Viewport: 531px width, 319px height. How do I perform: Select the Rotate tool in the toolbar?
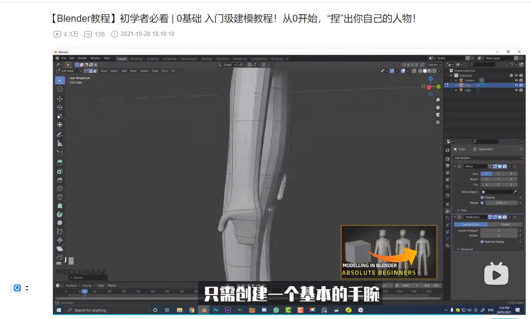tap(60, 107)
